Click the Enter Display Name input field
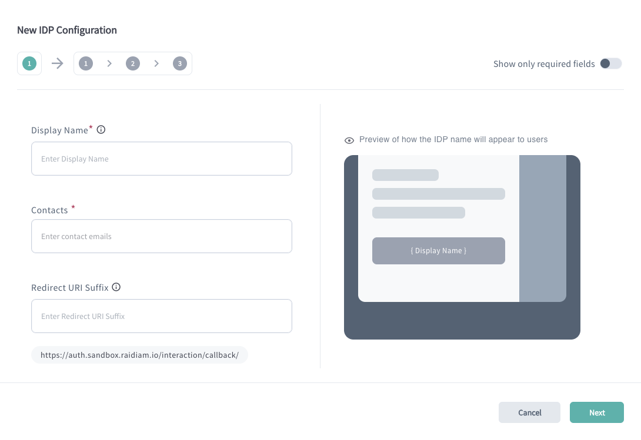 [x=161, y=159]
